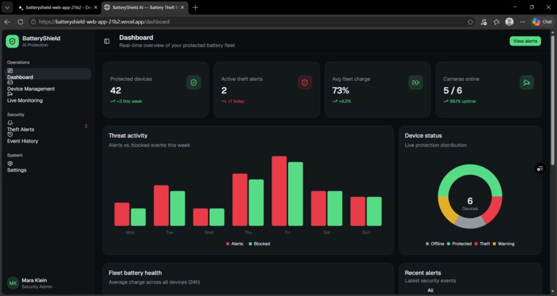Image resolution: width=557 pixels, height=296 pixels.
Task: Open browser Favorites icon
Action: coord(496,22)
